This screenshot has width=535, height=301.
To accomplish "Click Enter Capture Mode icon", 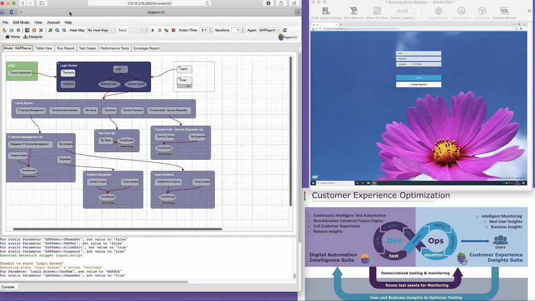I will (326, 11).
